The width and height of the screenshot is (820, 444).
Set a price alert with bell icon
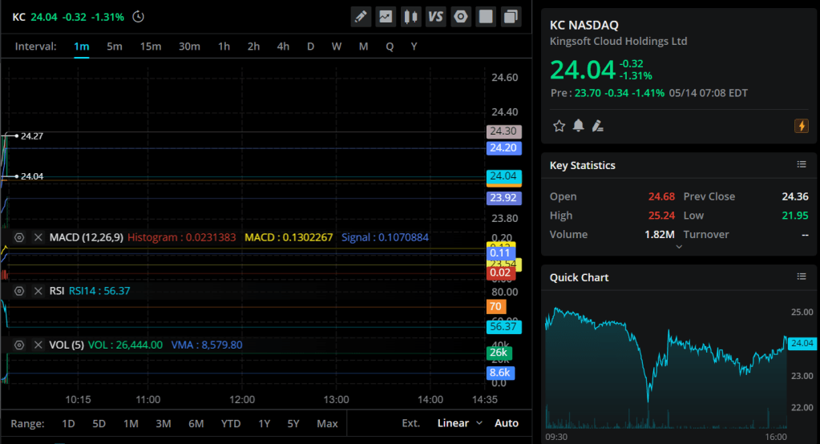(x=578, y=126)
